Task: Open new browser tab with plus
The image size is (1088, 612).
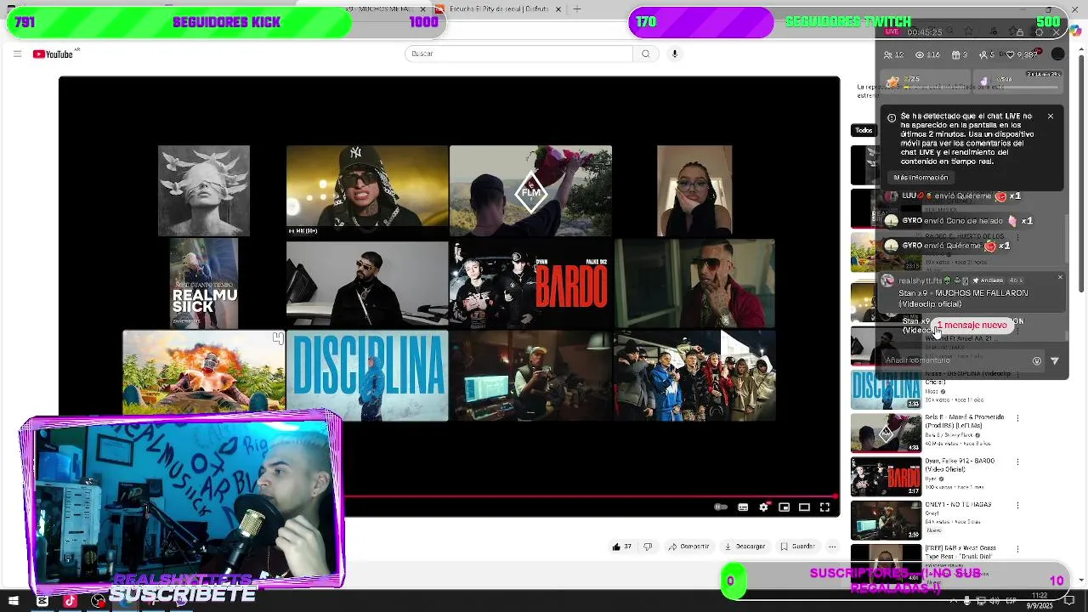Action: tap(577, 8)
